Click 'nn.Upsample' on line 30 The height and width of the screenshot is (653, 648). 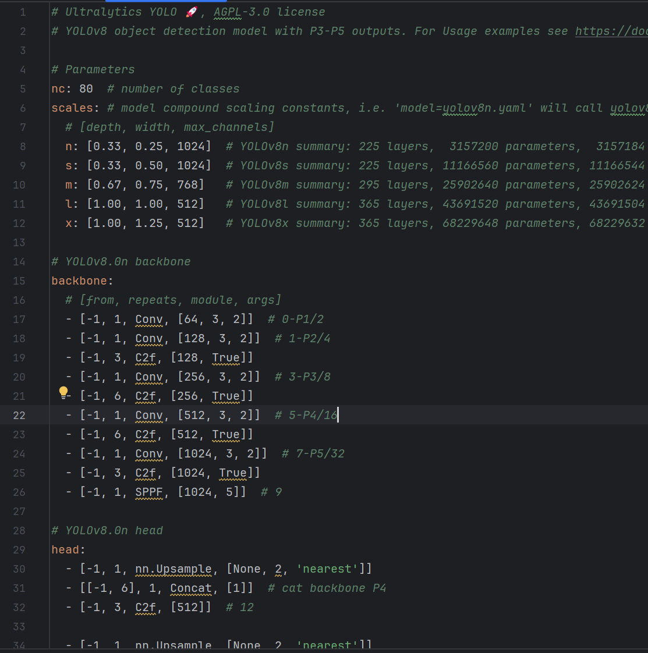173,569
